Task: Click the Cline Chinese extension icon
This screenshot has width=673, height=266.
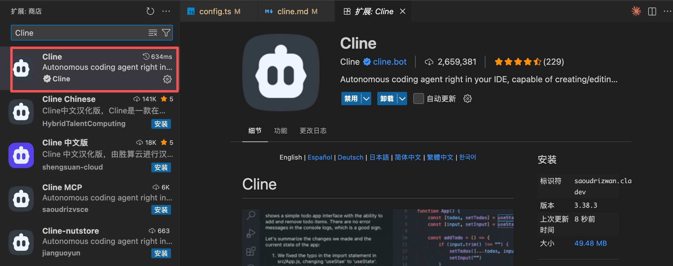Action: click(x=21, y=112)
